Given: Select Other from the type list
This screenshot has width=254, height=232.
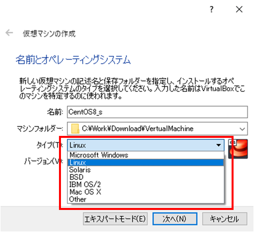Looking at the screenshot, I should pyautogui.click(x=145, y=199).
